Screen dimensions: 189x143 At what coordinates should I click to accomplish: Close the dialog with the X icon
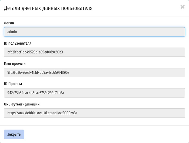tap(183, 7)
